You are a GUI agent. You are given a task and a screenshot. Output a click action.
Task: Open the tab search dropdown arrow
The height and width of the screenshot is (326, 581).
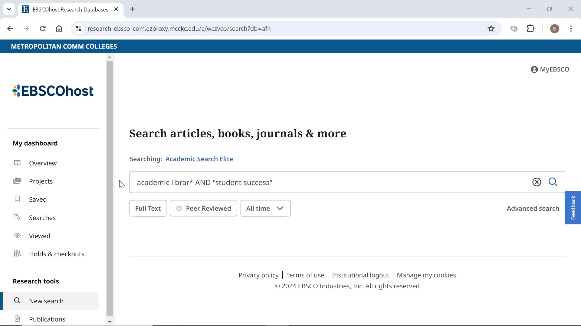click(x=9, y=9)
